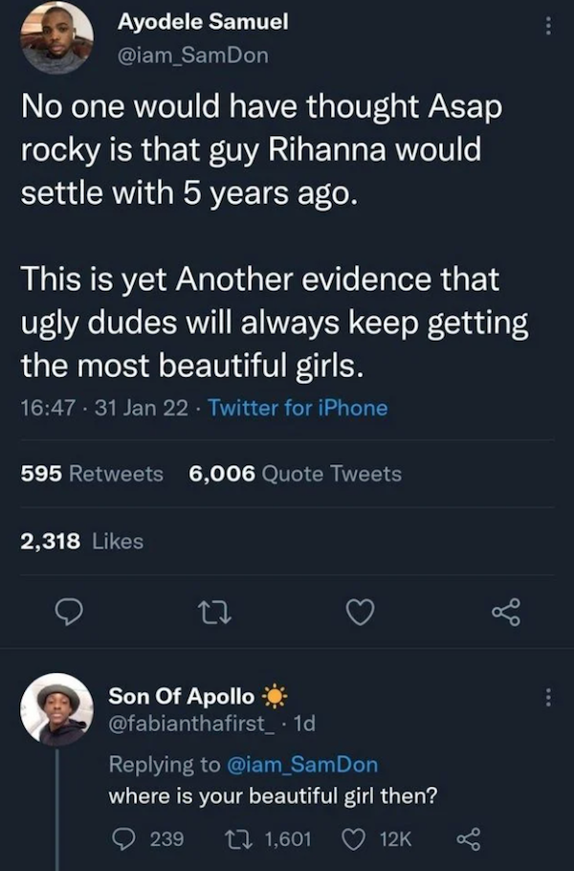This screenshot has height=871, width=574.
Task: Click the heart icon on the main tweet
Action: pos(359,614)
